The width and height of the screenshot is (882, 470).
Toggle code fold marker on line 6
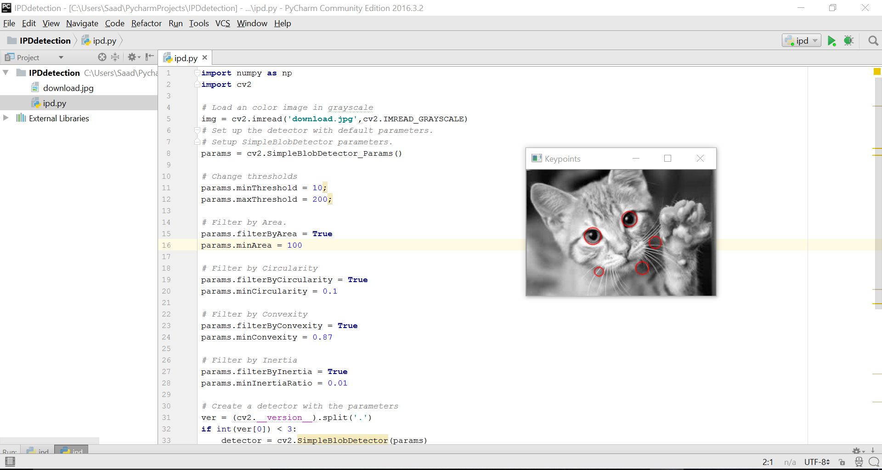click(x=197, y=130)
